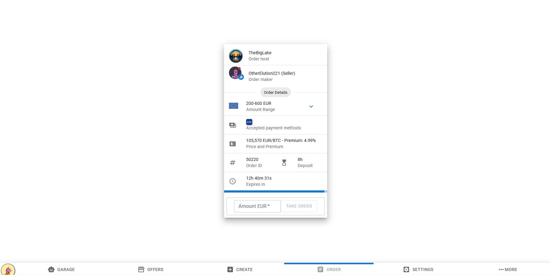Screen dimensions: 550x275
Task: Click TheBigLake order host avatar
Action: 236,56
